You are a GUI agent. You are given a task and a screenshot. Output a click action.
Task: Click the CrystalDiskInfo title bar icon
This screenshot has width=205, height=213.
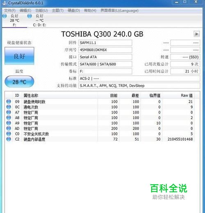pyautogui.click(x=5, y=3)
